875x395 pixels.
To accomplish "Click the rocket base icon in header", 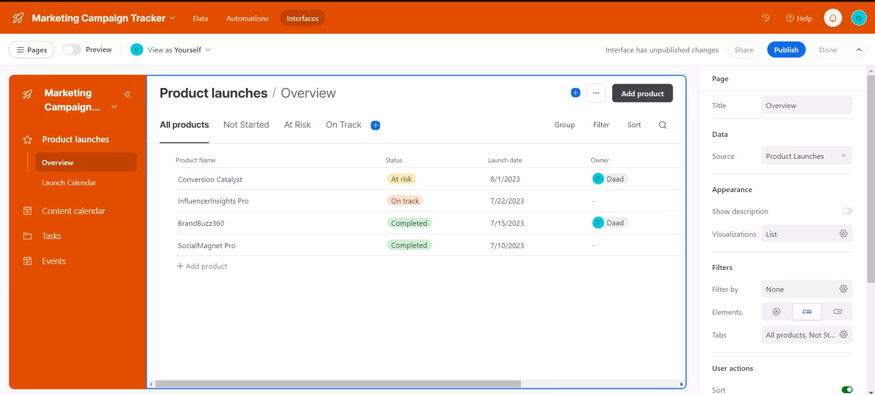I will click(x=18, y=18).
